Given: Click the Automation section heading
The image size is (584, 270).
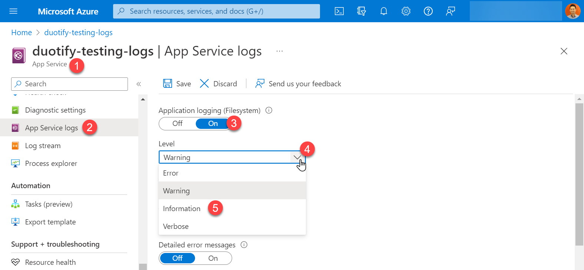Looking at the screenshot, I should tap(31, 186).
